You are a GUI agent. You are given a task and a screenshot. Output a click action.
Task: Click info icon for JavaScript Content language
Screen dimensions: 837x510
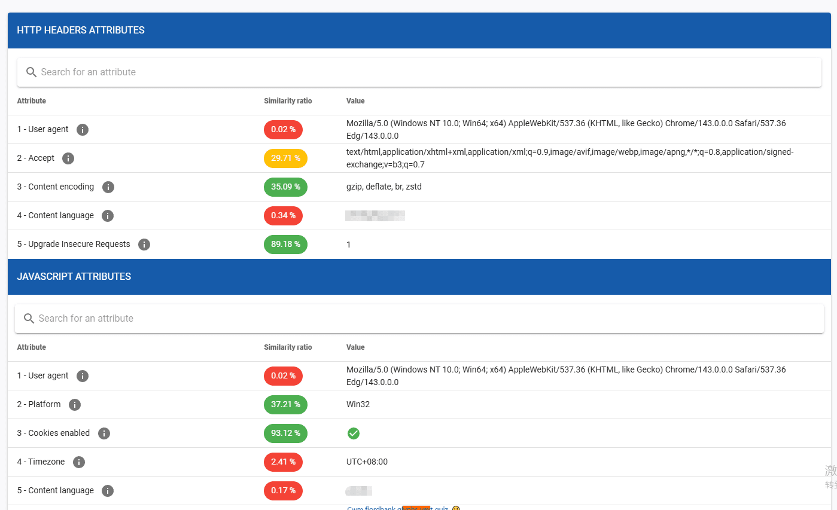[x=108, y=491]
